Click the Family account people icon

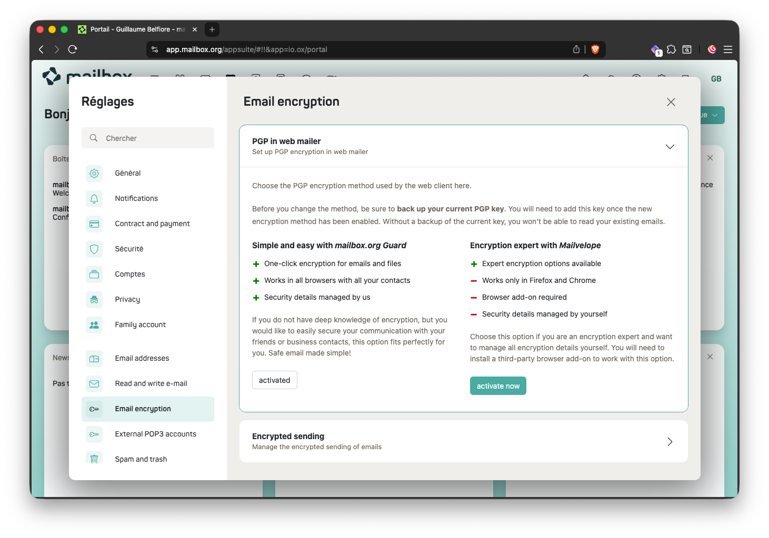click(x=94, y=324)
